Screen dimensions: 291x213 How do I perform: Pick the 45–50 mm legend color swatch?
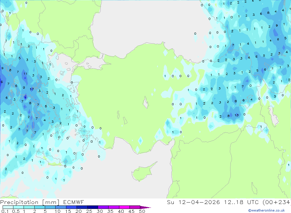pos(135,207)
